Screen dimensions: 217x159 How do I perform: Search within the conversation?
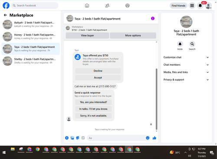192,44
